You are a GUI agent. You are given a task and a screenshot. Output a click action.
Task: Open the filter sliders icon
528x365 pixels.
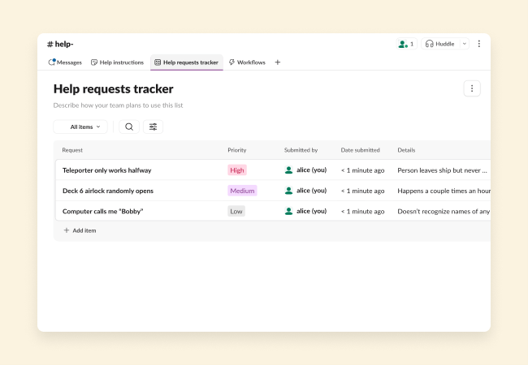(153, 127)
